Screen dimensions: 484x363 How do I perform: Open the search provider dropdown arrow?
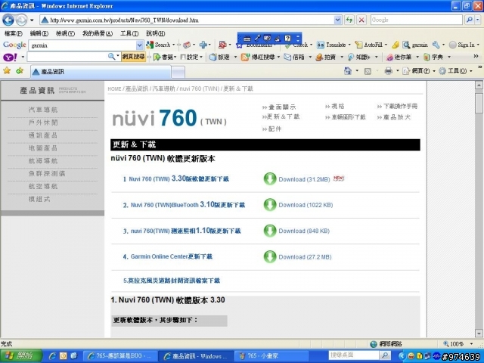click(477, 20)
